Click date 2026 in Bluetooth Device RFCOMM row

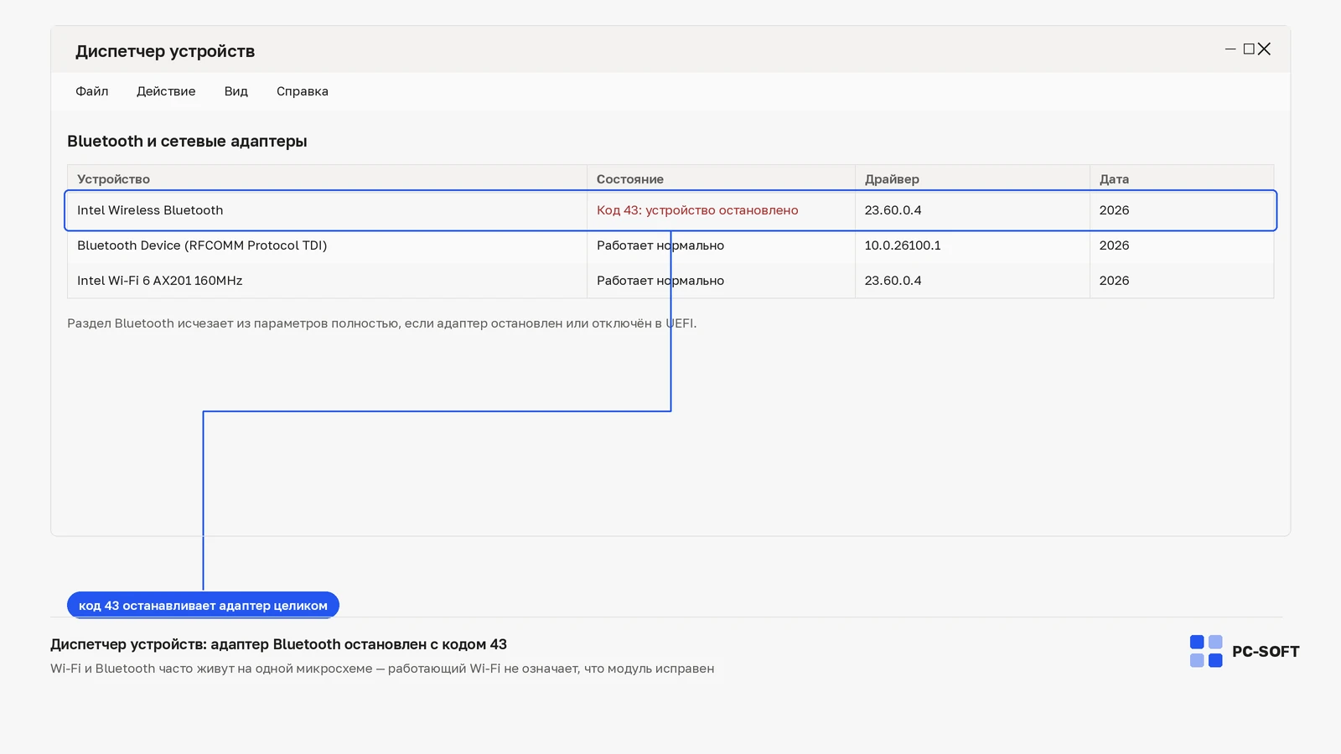[1114, 245]
